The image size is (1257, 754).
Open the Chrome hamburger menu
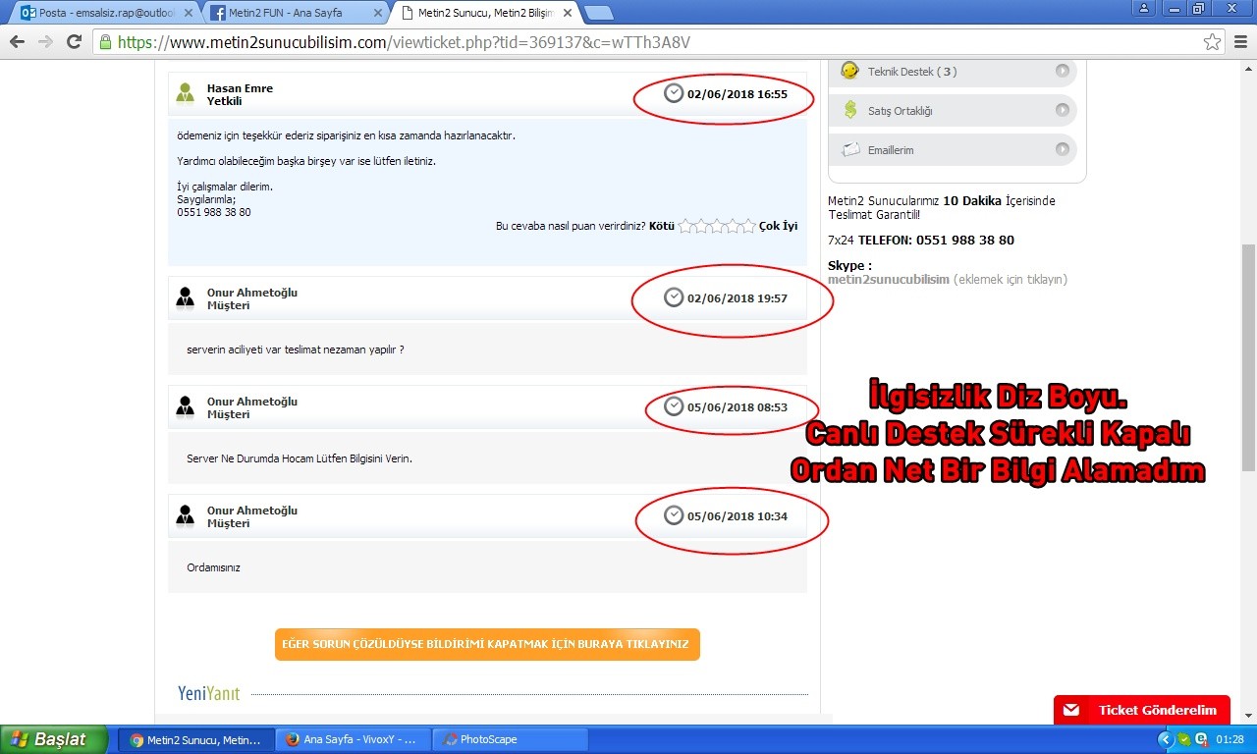point(1240,42)
